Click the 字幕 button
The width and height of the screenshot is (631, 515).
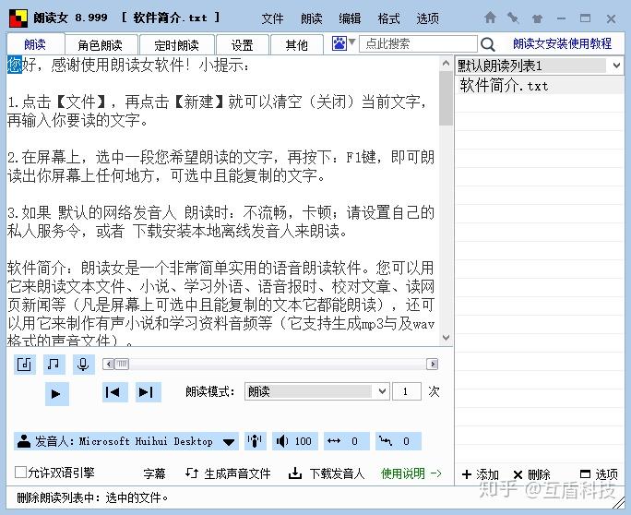tap(155, 473)
